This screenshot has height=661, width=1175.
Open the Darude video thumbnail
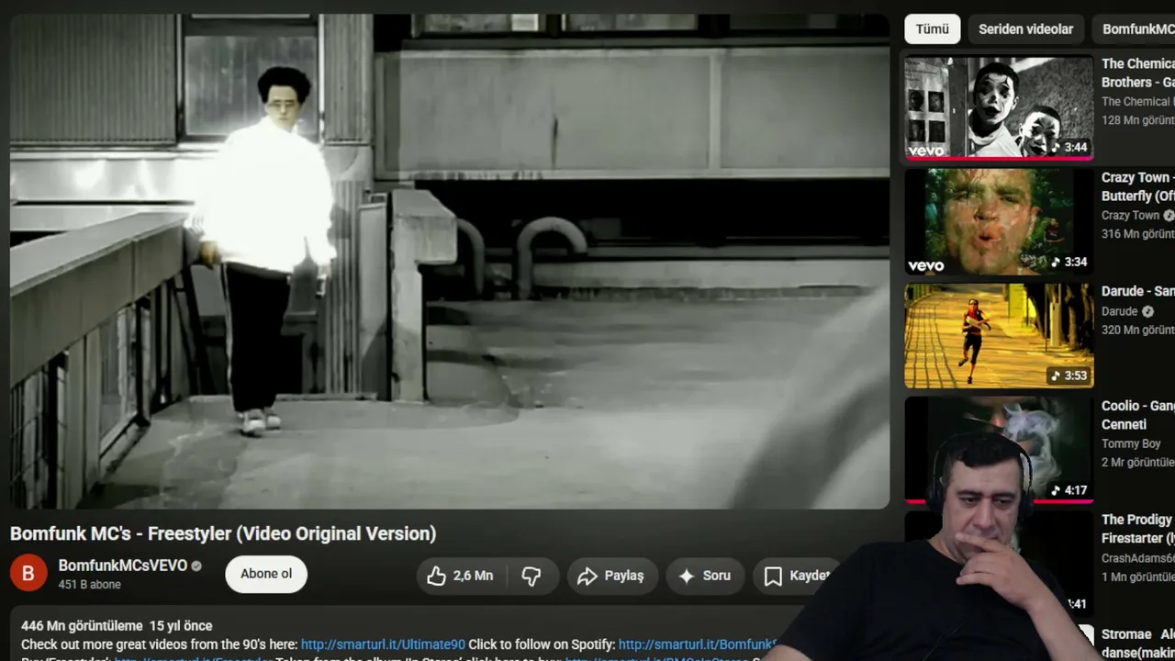click(x=999, y=335)
